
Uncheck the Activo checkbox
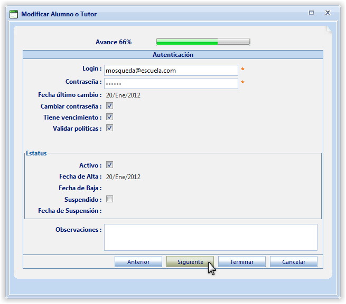tap(109, 165)
